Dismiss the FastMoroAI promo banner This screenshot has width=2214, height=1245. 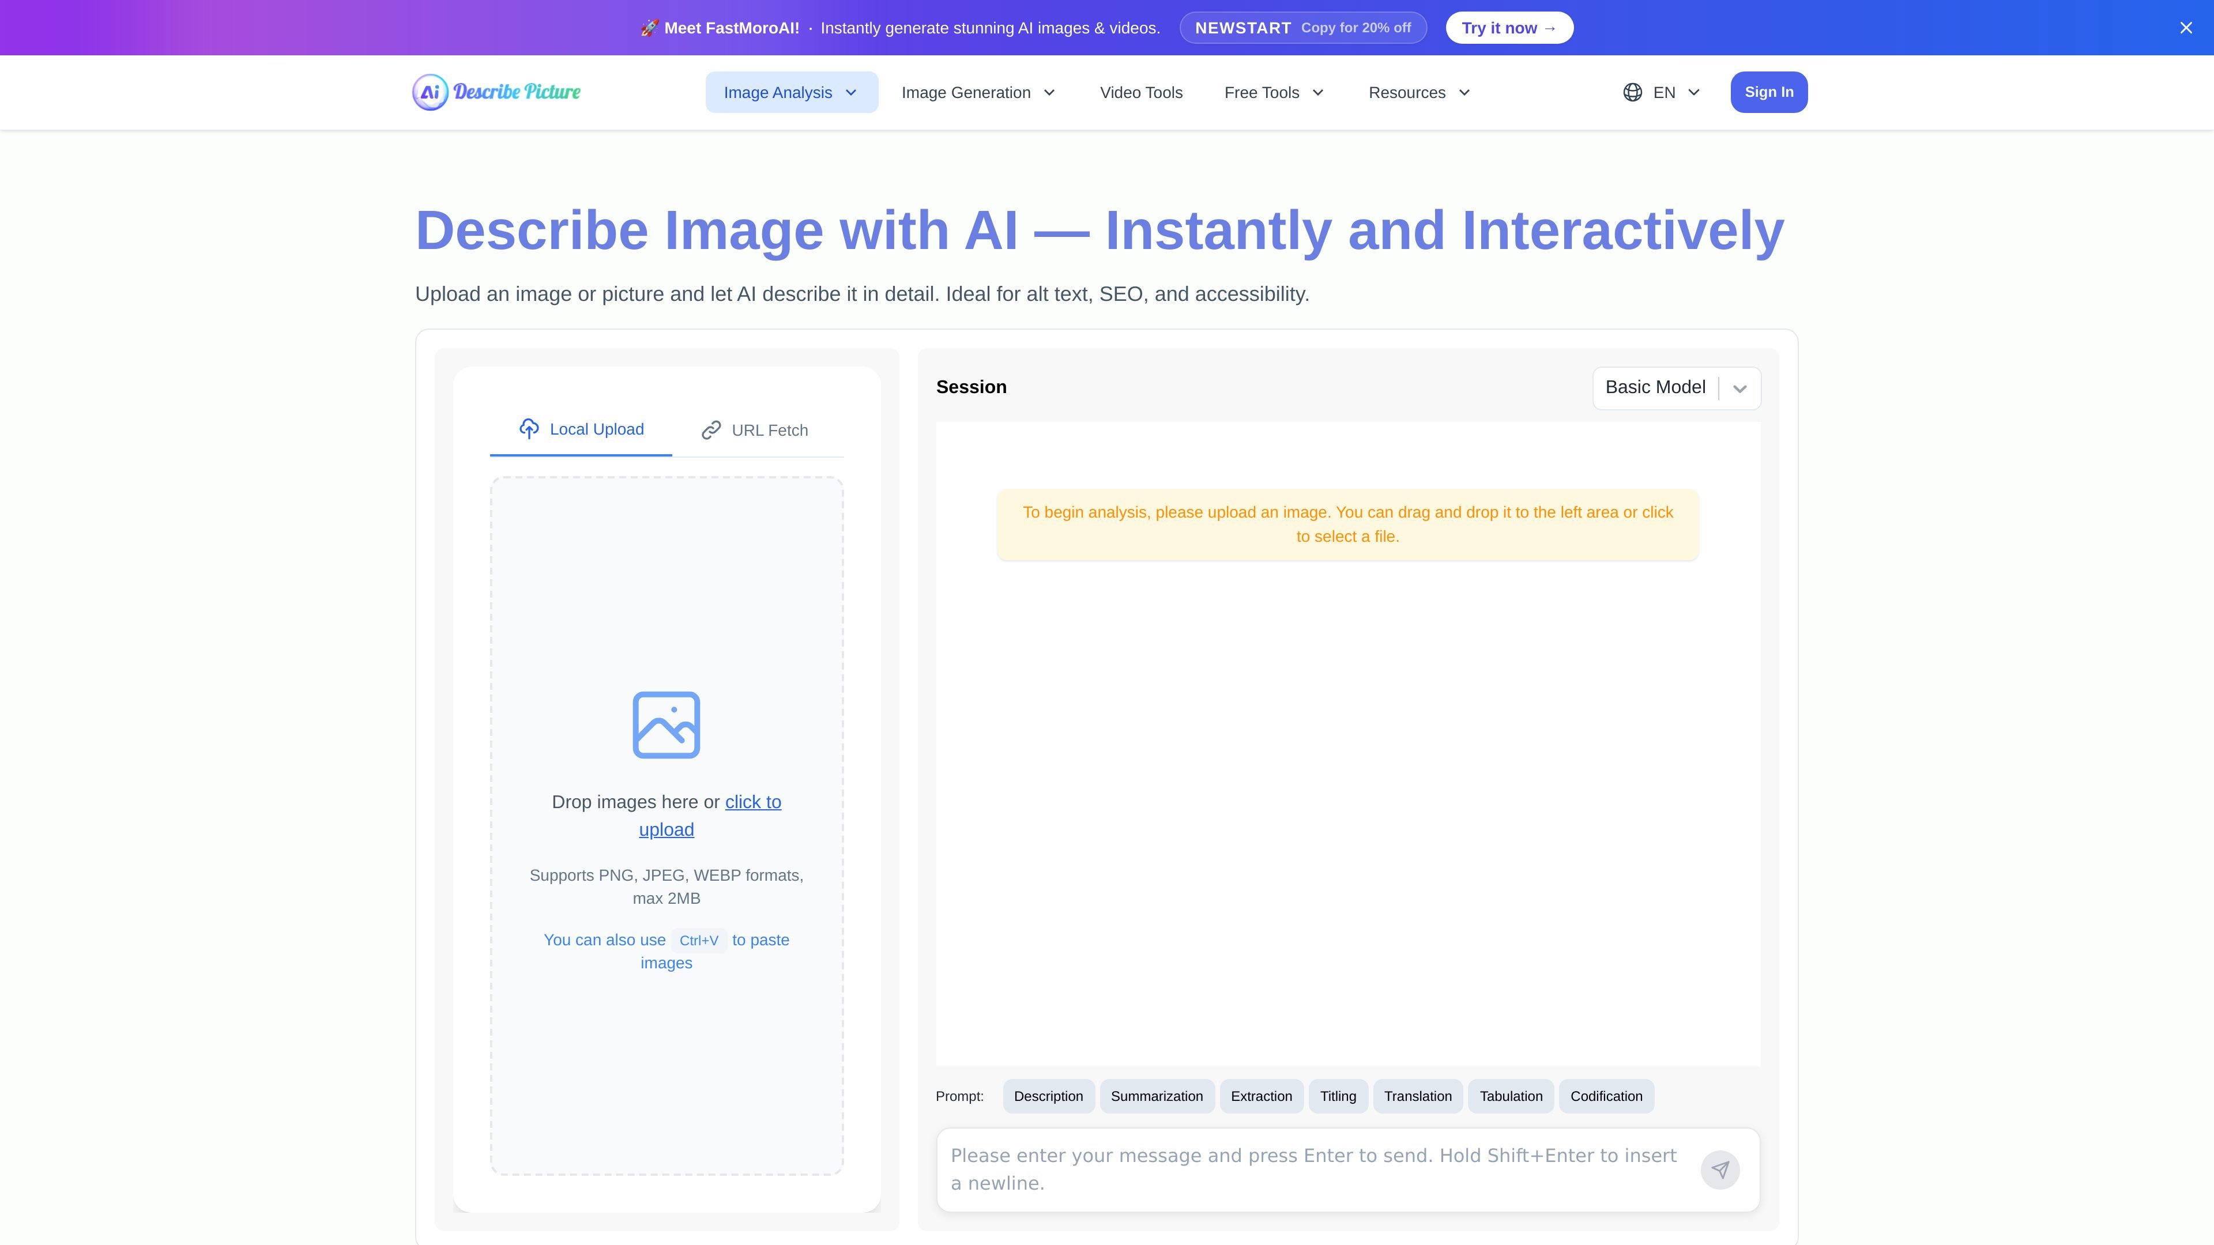tap(2186, 28)
